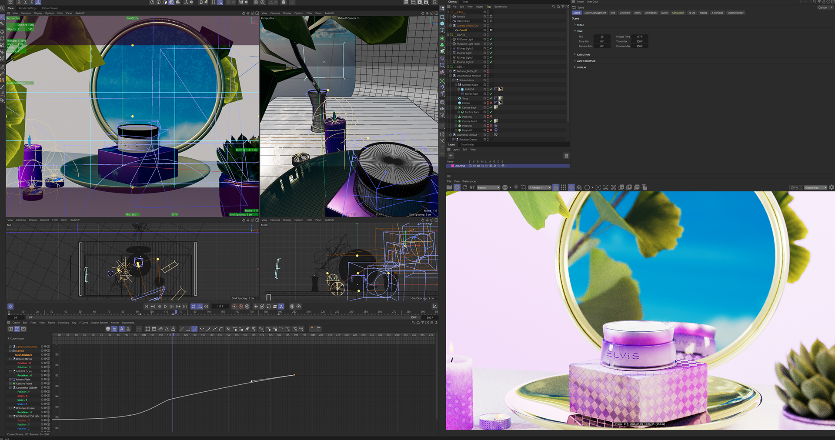Select the RenderView crop region tool
This screenshot has height=440, width=835.
[524, 187]
